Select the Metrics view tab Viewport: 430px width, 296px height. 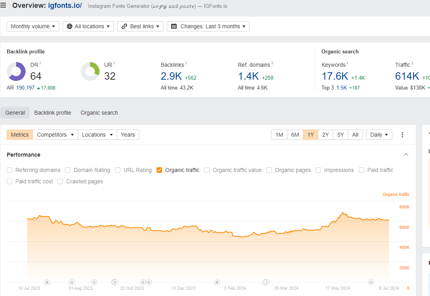(x=20, y=135)
